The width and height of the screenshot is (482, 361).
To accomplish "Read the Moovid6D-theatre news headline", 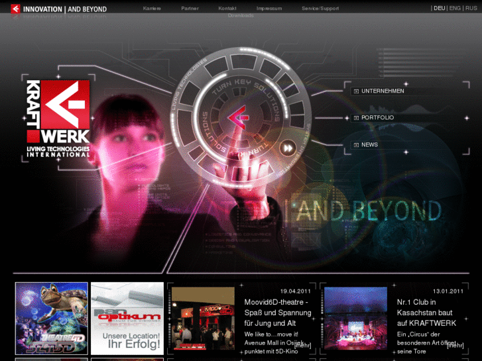I will (x=278, y=313).
